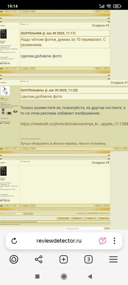
Task: Open the Металлопластика forum jump dropdown
Action: [x=84, y=229]
